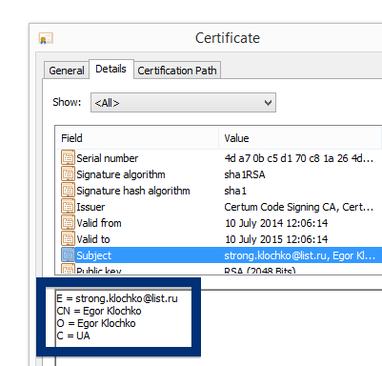This screenshot has width=382, height=366.
Task: Select the Signature algorithm field
Action: pyautogui.click(x=121, y=174)
